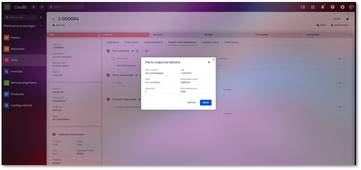Click the Add tag icon
Viewport: 361px width, 170px height.
[54, 25]
